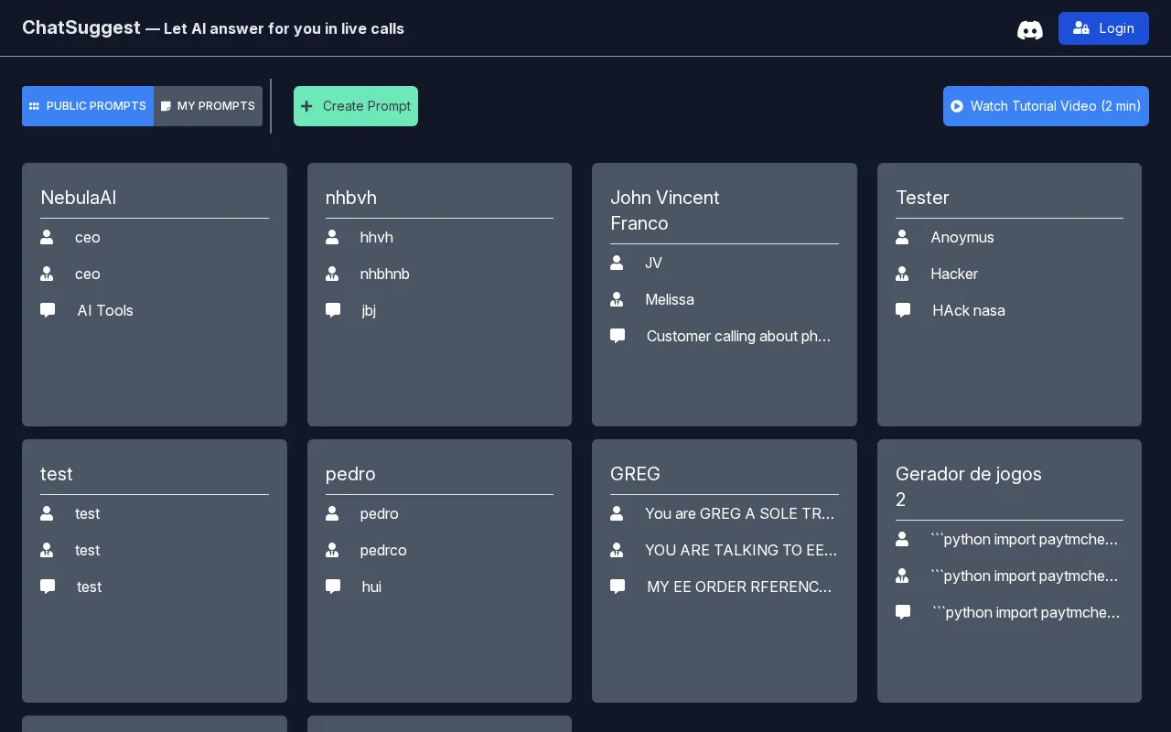1171x732 pixels.
Task: Click the chat icon beside HAck nasa
Action: click(903, 310)
